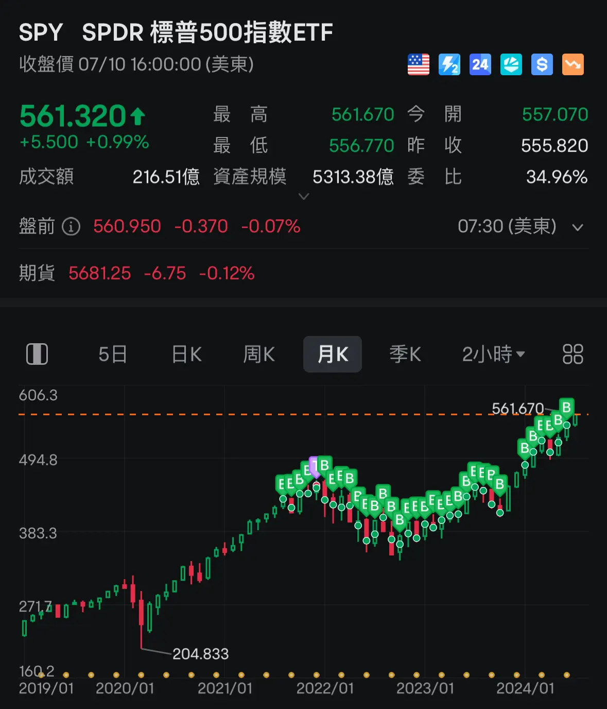The image size is (607, 709).
Task: Open the 2小時 interval dropdown
Action: [x=493, y=354]
